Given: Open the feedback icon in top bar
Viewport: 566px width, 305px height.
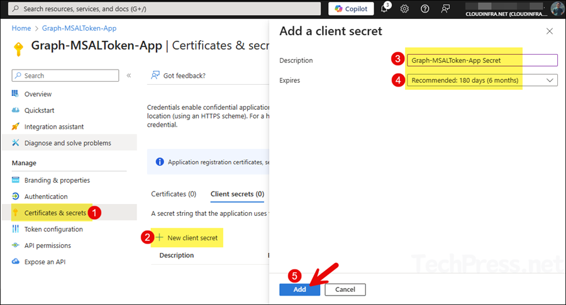Looking at the screenshot, I should click(445, 9).
